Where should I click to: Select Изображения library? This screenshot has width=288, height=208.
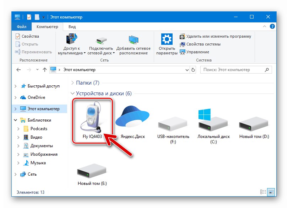[x=40, y=154]
